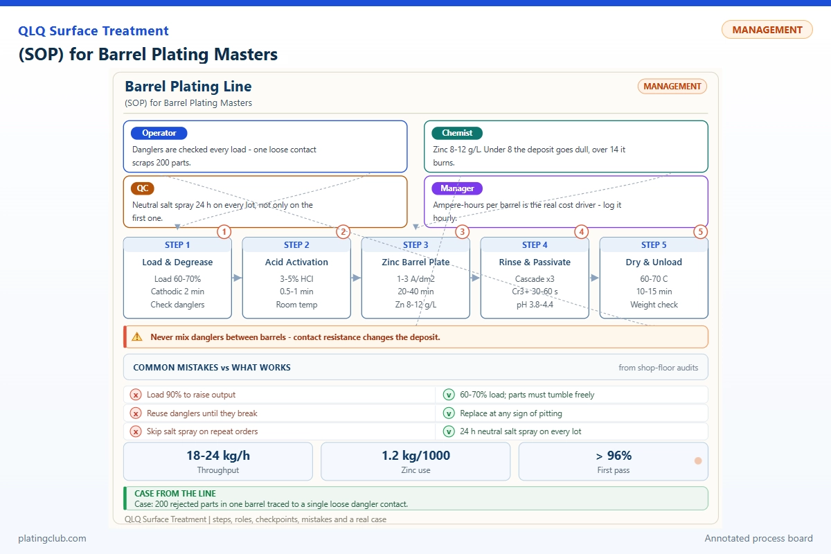The image size is (831, 554).
Task: Click the 'from shop-floor audits' note
Action: click(x=659, y=368)
